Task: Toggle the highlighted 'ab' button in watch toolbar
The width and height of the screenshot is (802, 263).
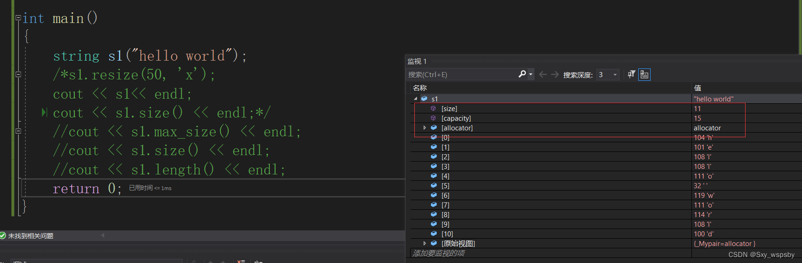Action: pyautogui.click(x=644, y=74)
